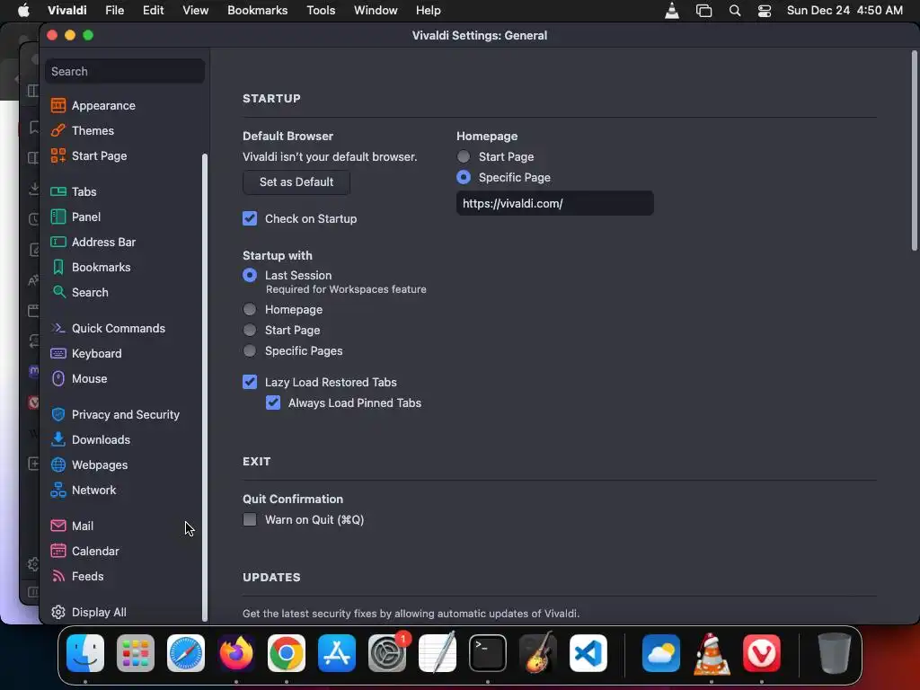Open Trash in the Dock
The width and height of the screenshot is (920, 690).
[834, 653]
